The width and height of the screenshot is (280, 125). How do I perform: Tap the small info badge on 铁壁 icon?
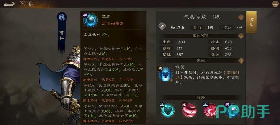pos(171,80)
